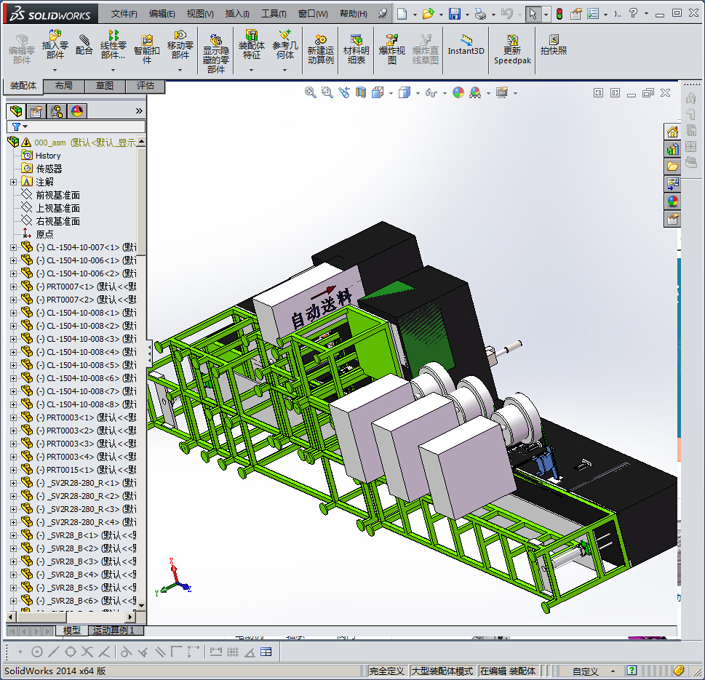
Task: Open SolidWorks Resources home icon
Action: 672,132
